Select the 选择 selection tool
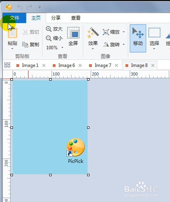 coord(154,36)
